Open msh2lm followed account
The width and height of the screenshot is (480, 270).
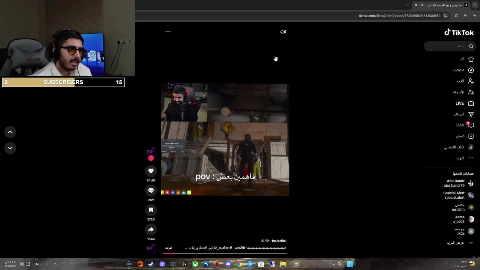coord(463,207)
